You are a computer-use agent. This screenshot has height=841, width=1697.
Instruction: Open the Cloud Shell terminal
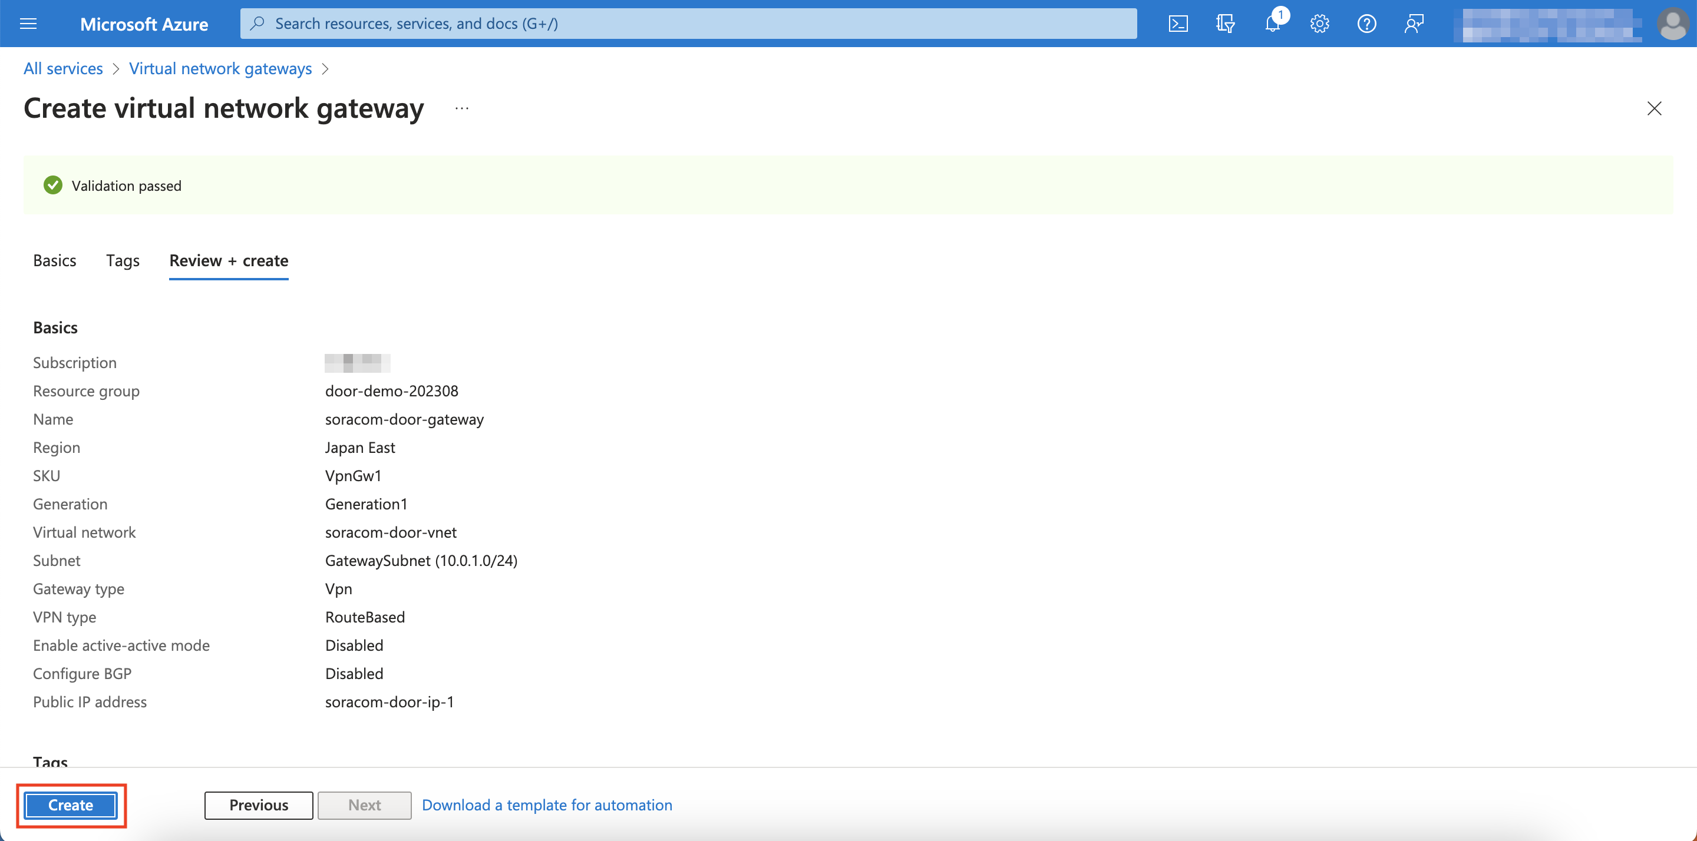point(1178,23)
